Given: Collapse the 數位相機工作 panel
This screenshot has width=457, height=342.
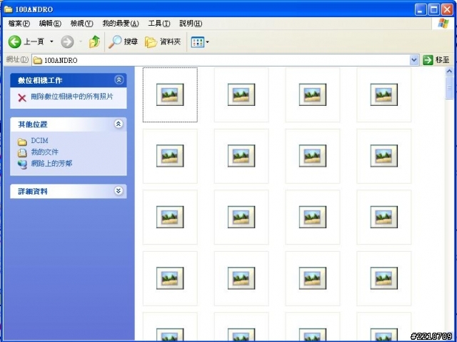Looking at the screenshot, I should pyautogui.click(x=119, y=79).
